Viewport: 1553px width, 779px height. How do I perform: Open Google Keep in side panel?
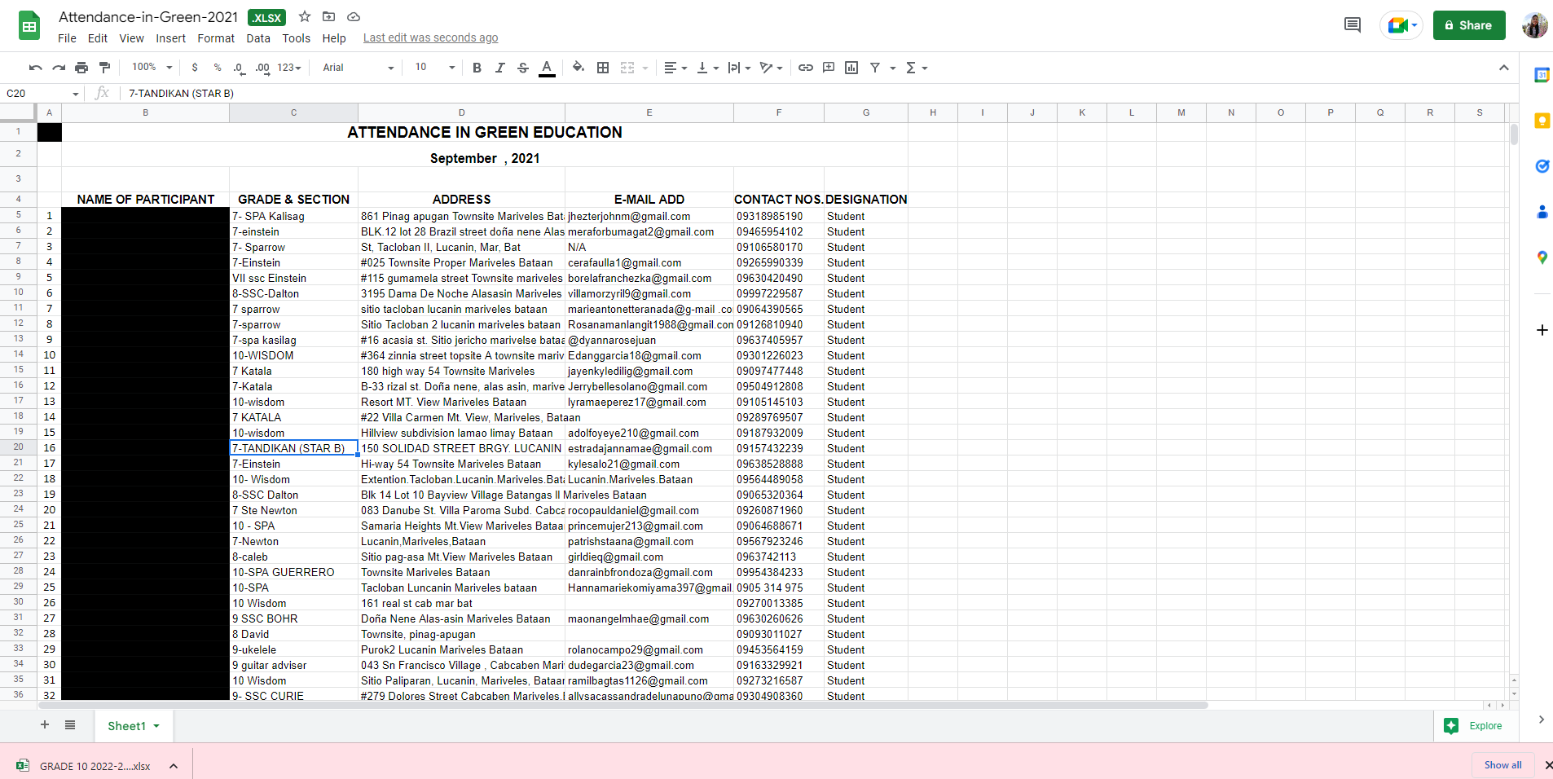click(x=1542, y=121)
